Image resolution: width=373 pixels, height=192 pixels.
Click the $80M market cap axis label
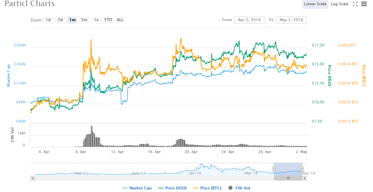(x=21, y=102)
